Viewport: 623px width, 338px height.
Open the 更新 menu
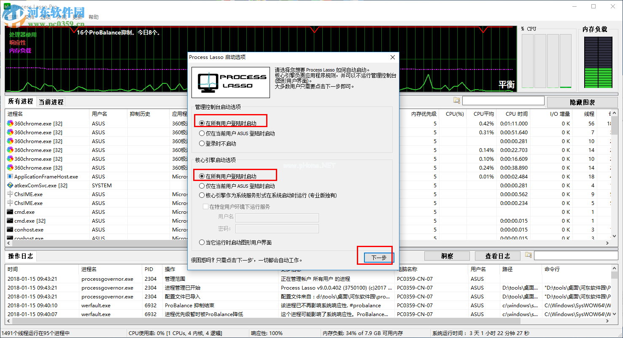78,17
